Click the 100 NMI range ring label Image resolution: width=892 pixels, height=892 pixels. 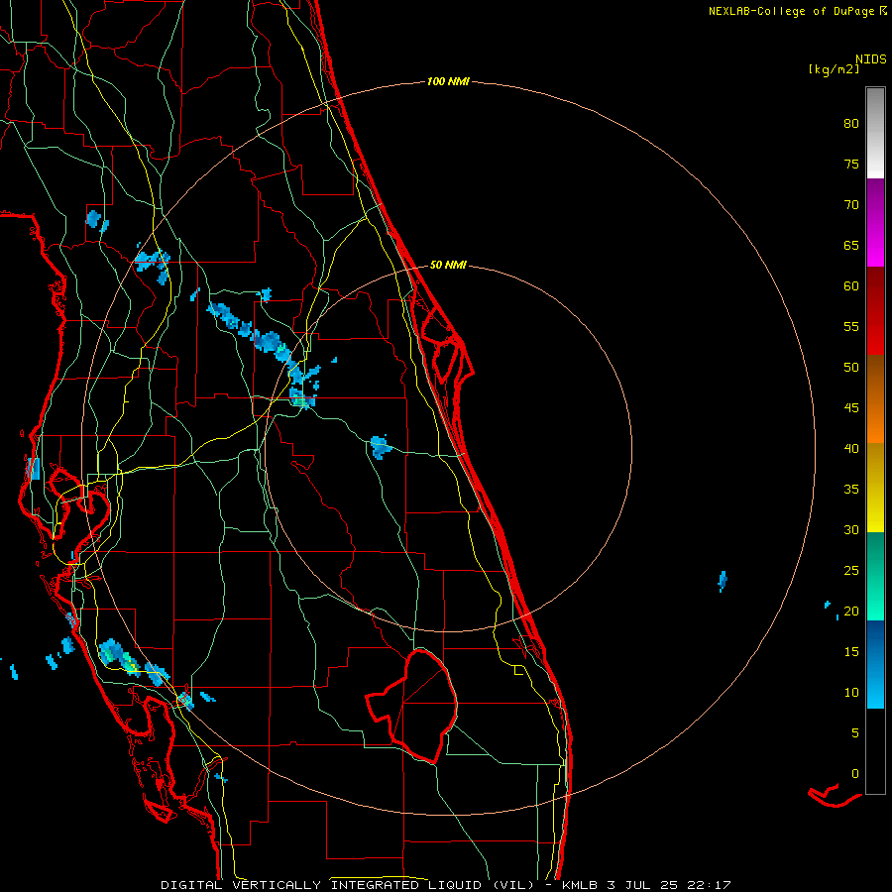tap(448, 82)
